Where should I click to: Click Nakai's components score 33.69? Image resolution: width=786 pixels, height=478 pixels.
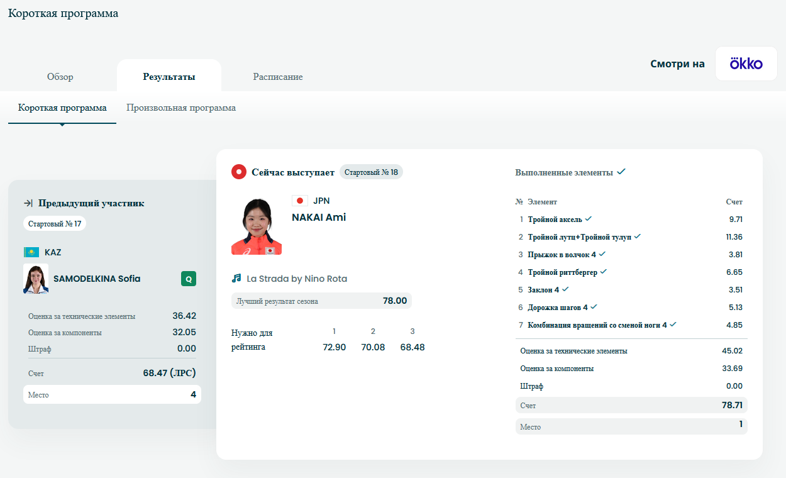pos(733,369)
